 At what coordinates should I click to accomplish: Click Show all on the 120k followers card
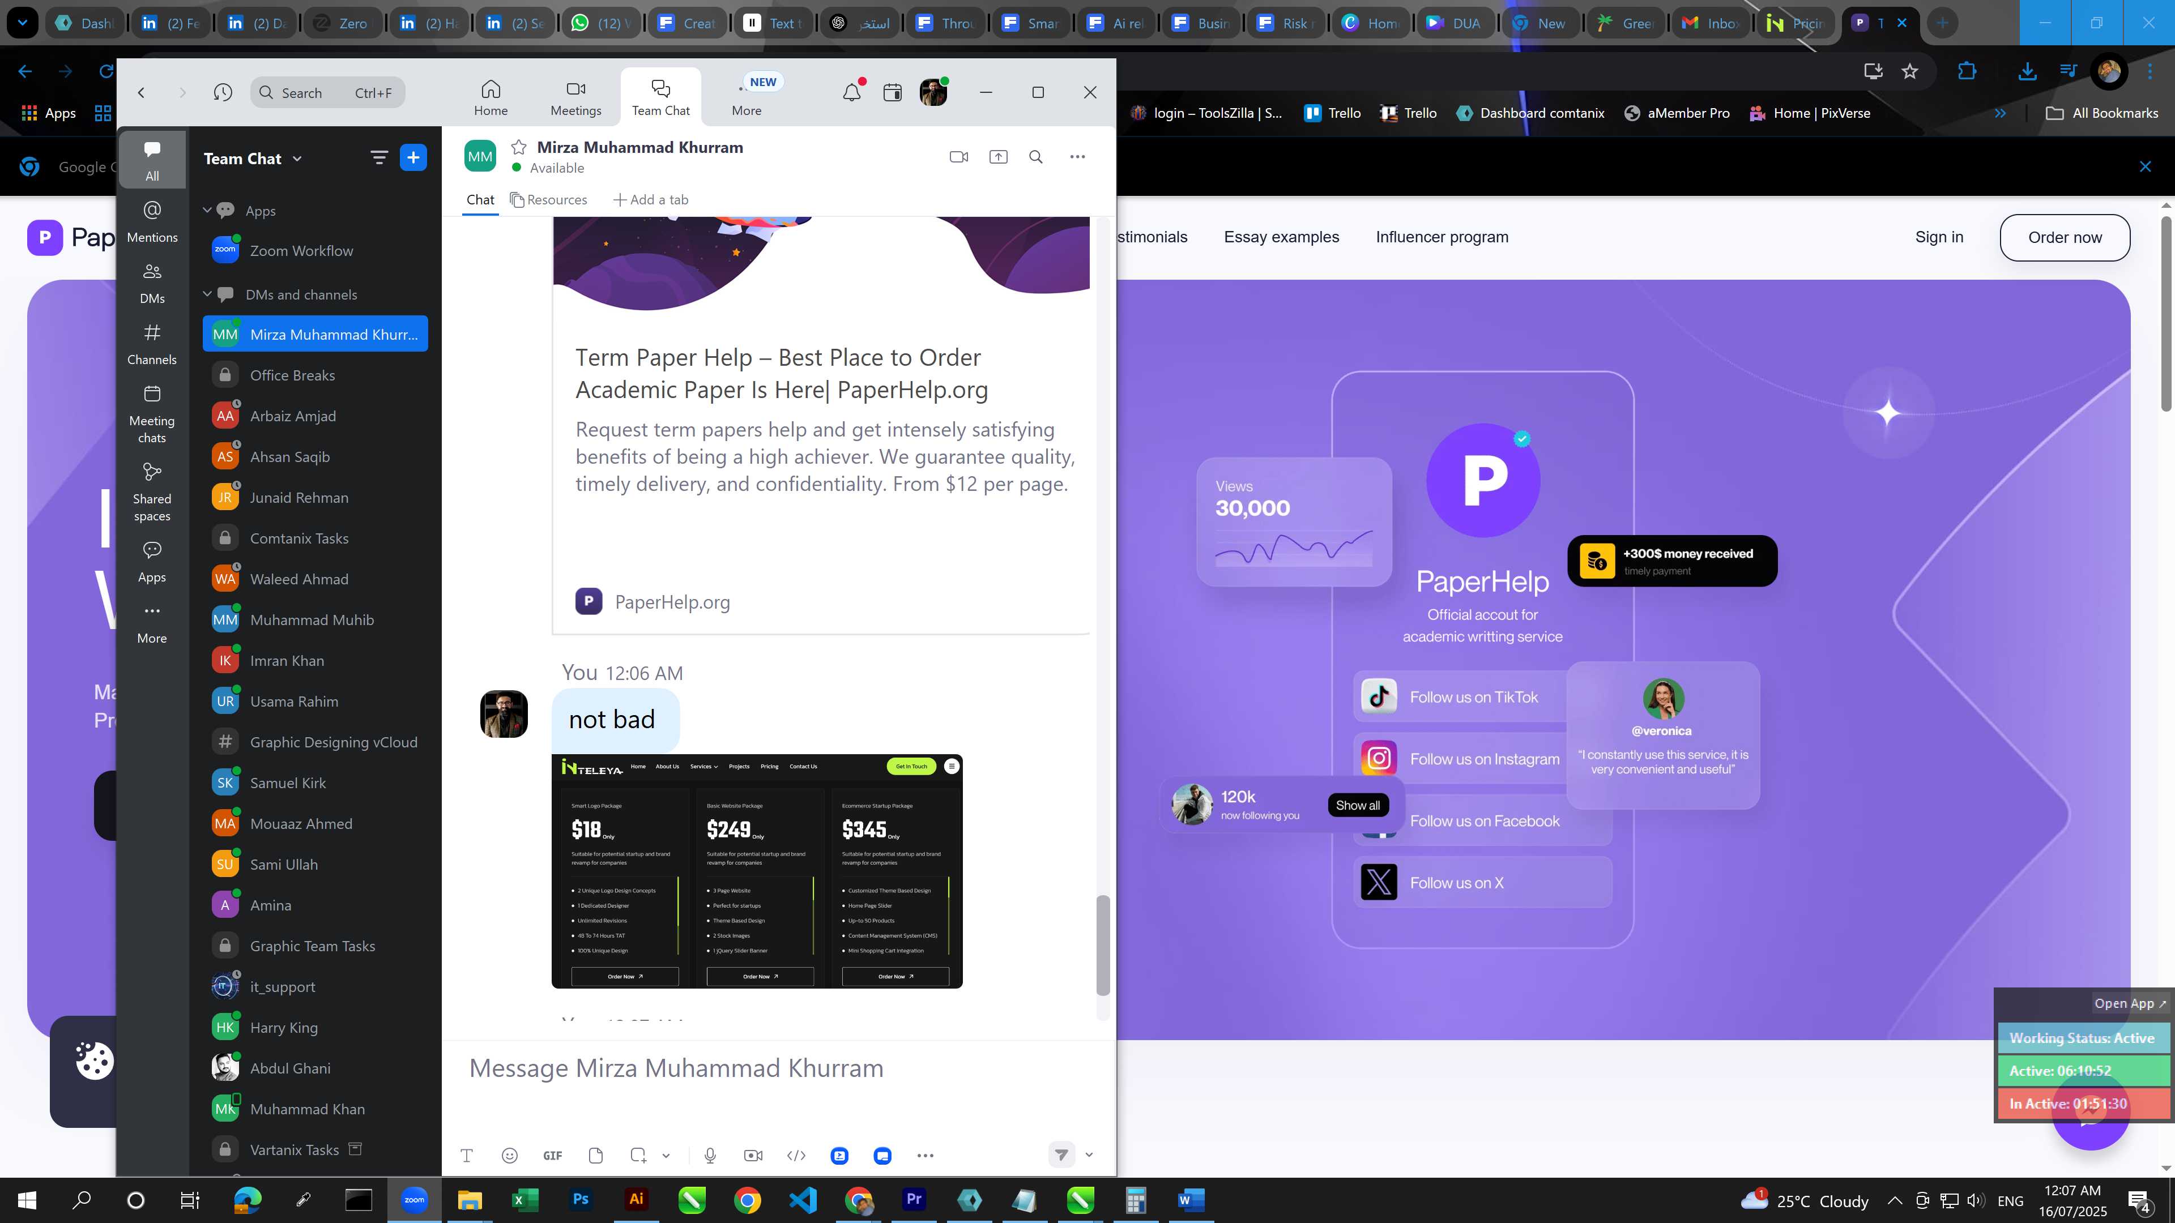(1358, 805)
